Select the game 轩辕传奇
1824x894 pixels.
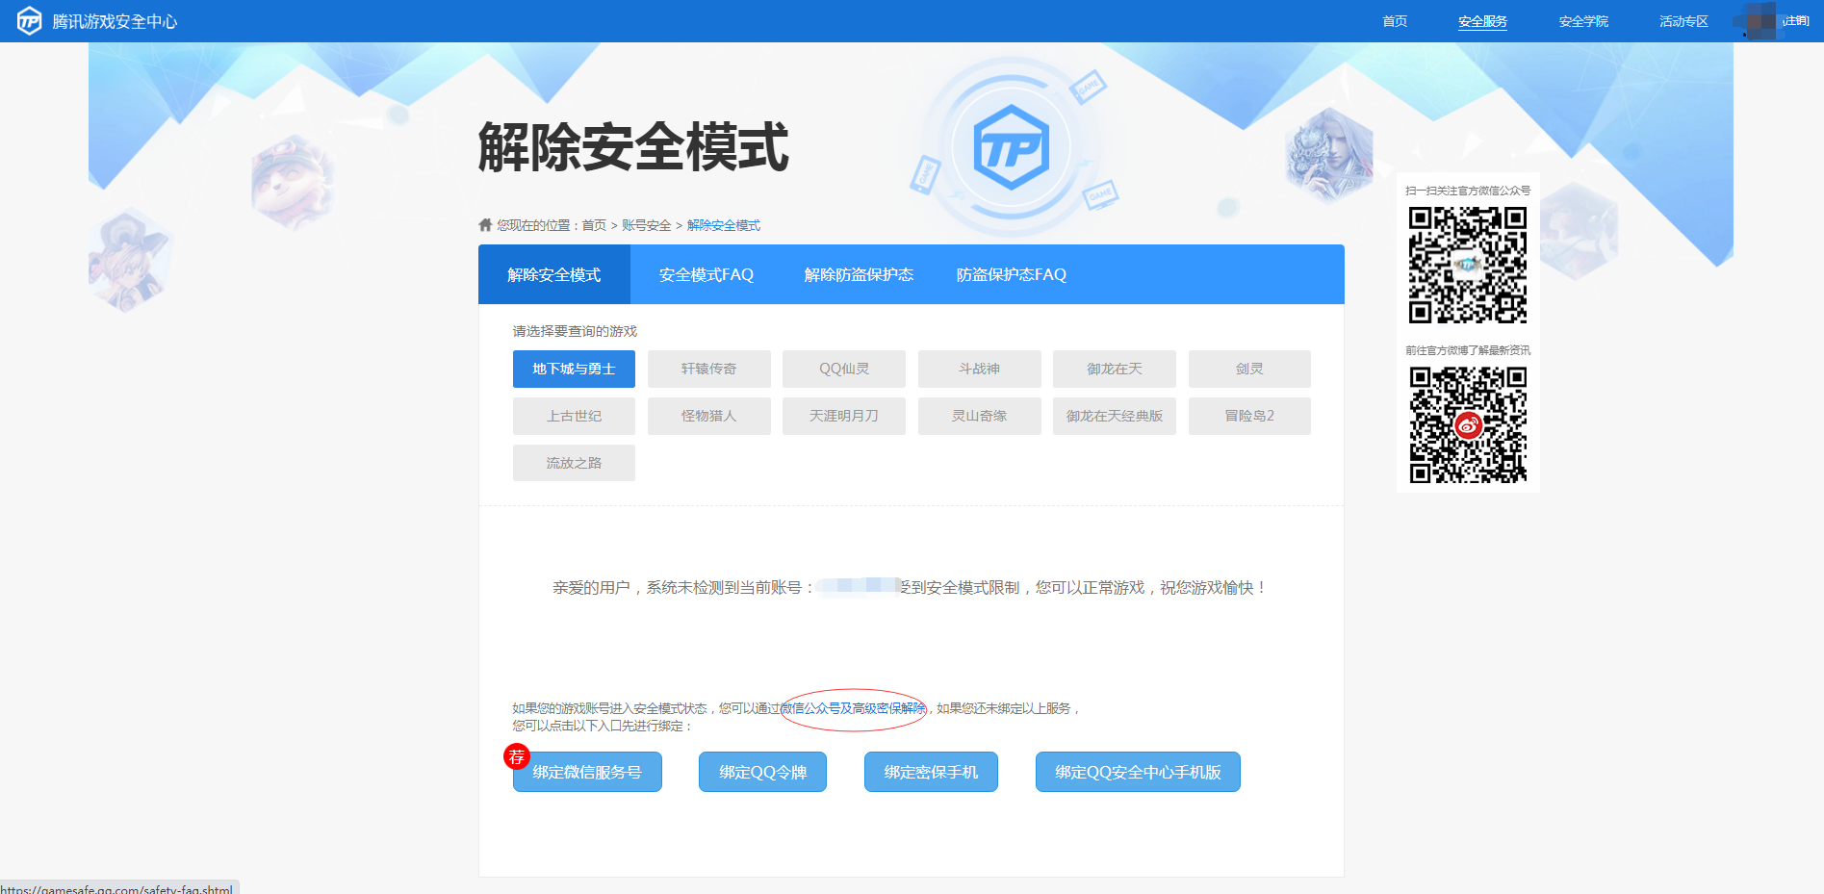pyautogui.click(x=709, y=369)
